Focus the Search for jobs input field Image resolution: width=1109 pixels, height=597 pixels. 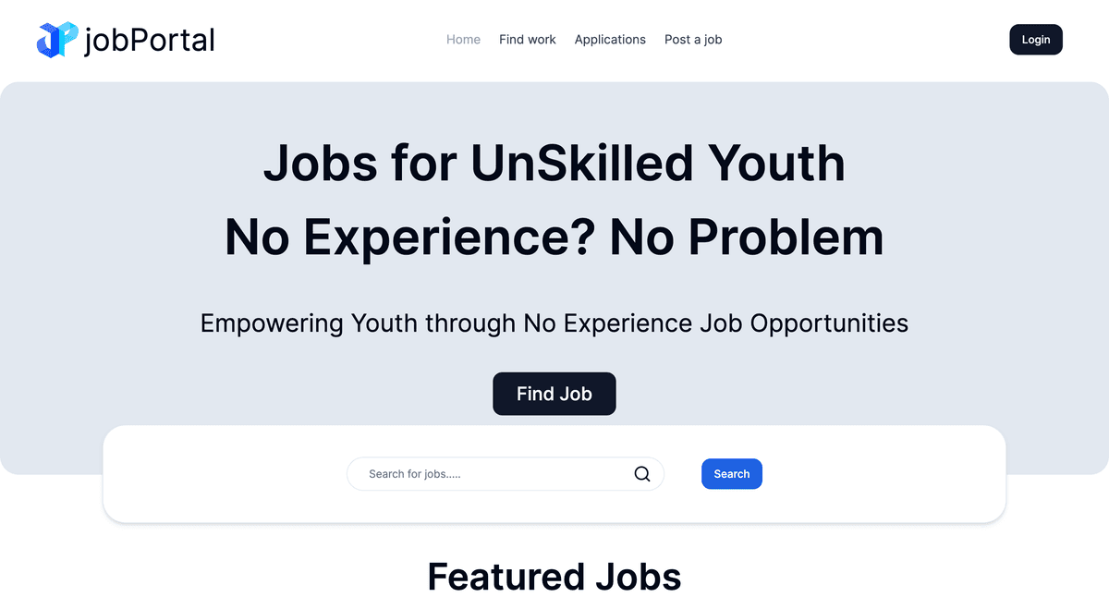(x=490, y=474)
